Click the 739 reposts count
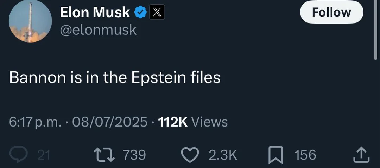380x168 pixels. (x=134, y=155)
